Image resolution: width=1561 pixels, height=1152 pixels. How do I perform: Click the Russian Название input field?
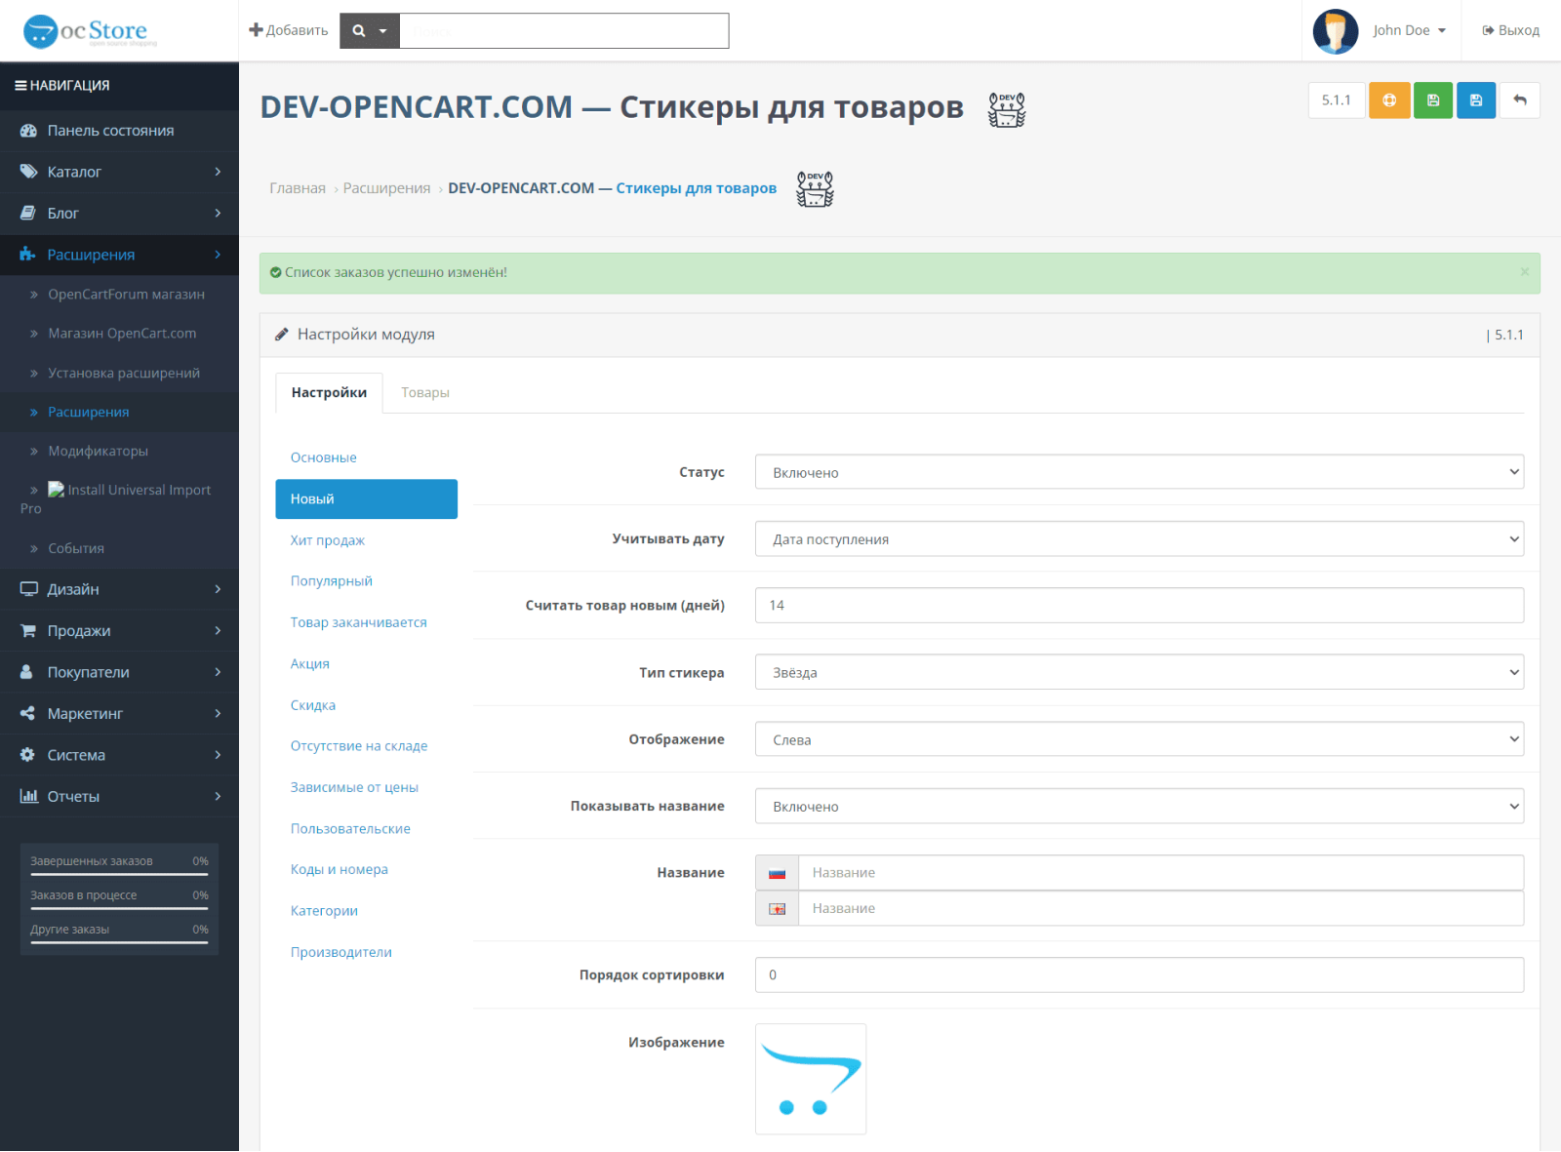point(1161,873)
